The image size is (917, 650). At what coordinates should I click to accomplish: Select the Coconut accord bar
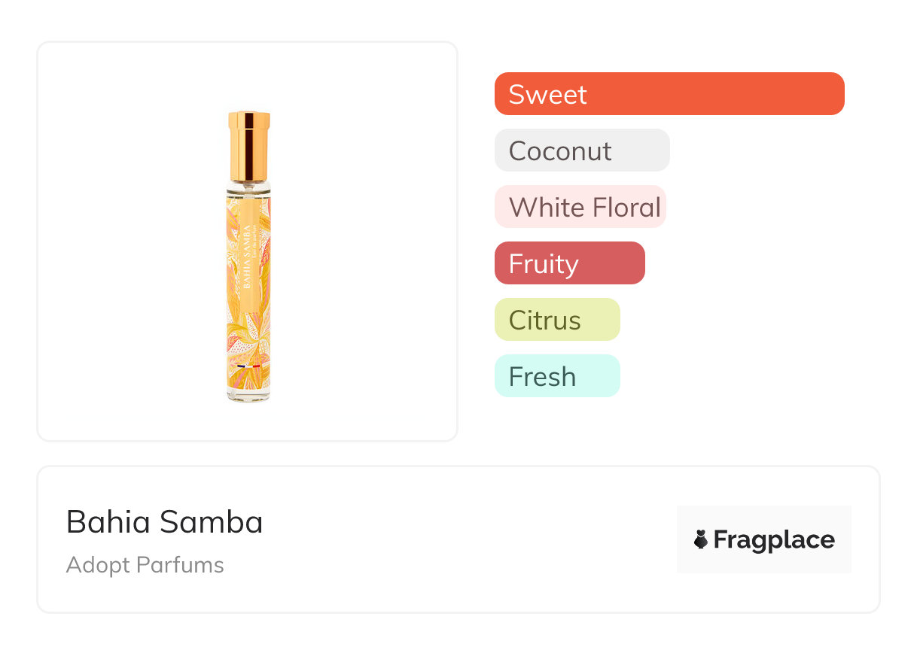click(581, 150)
